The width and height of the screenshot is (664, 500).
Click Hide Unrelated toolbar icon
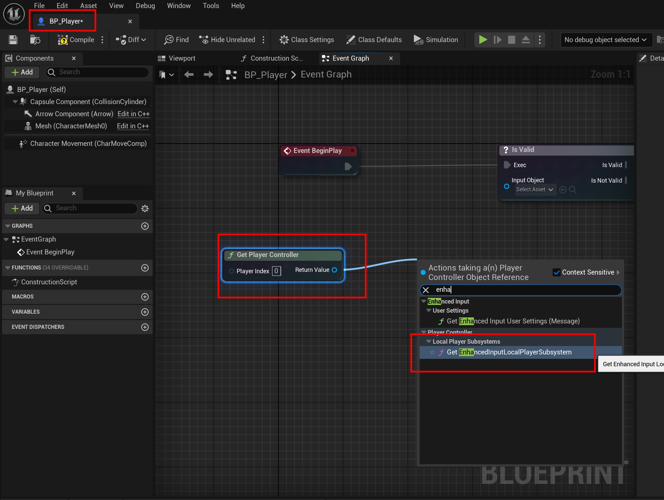204,40
